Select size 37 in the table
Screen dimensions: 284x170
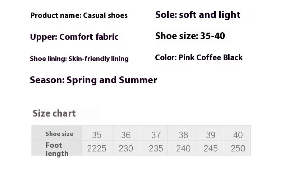point(154,133)
